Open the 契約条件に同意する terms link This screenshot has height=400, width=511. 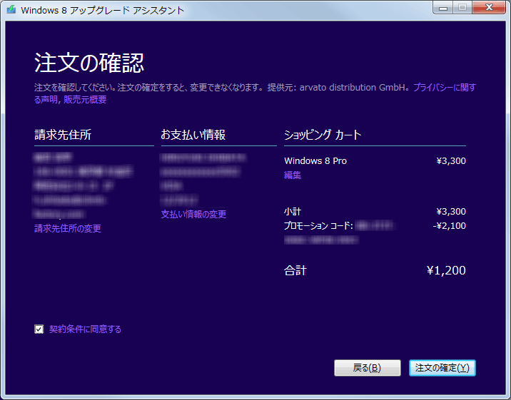point(85,329)
